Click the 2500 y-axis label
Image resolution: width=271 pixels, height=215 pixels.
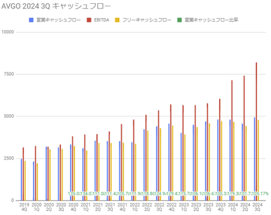(x=9, y=158)
